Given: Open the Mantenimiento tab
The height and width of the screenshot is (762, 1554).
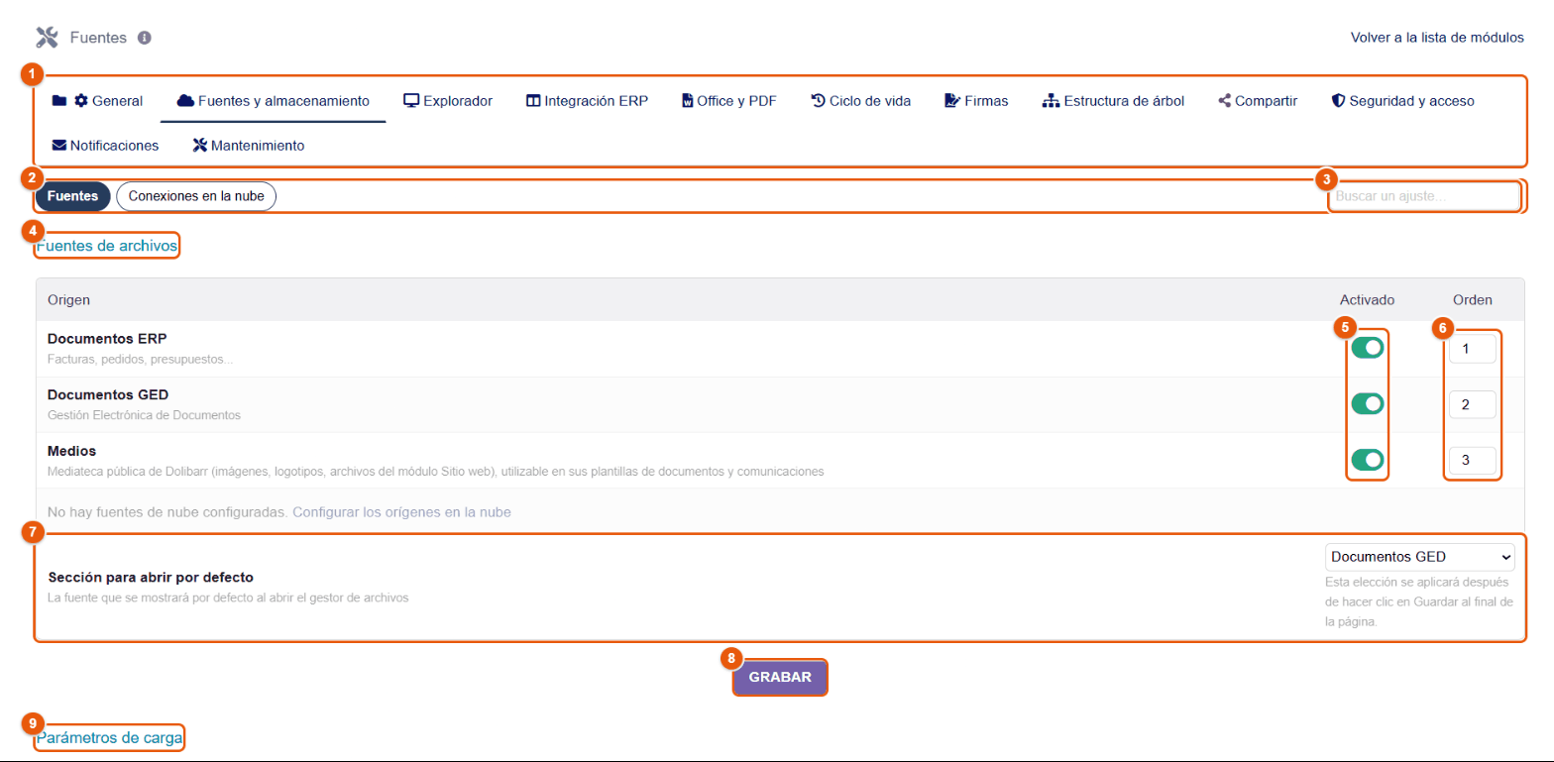Looking at the screenshot, I should pyautogui.click(x=248, y=145).
